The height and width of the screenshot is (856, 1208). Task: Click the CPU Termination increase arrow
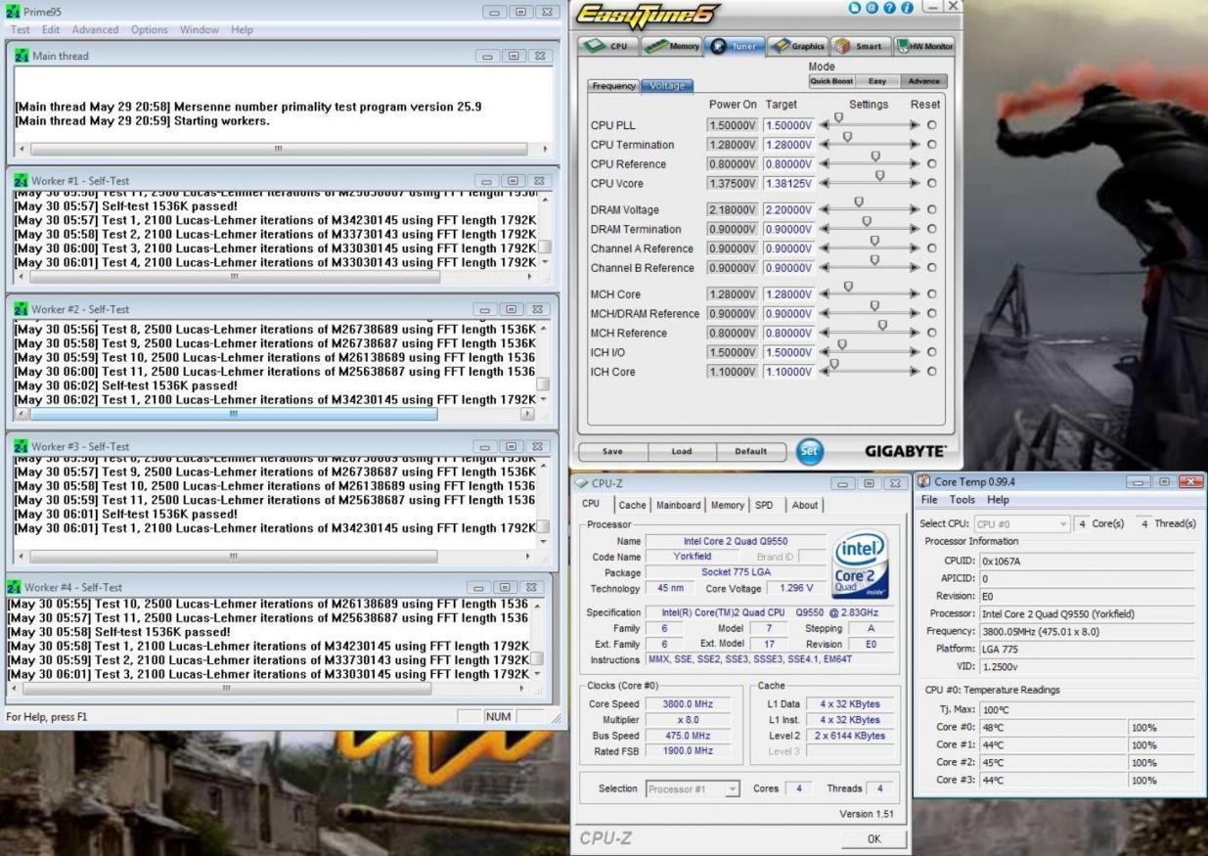915,145
